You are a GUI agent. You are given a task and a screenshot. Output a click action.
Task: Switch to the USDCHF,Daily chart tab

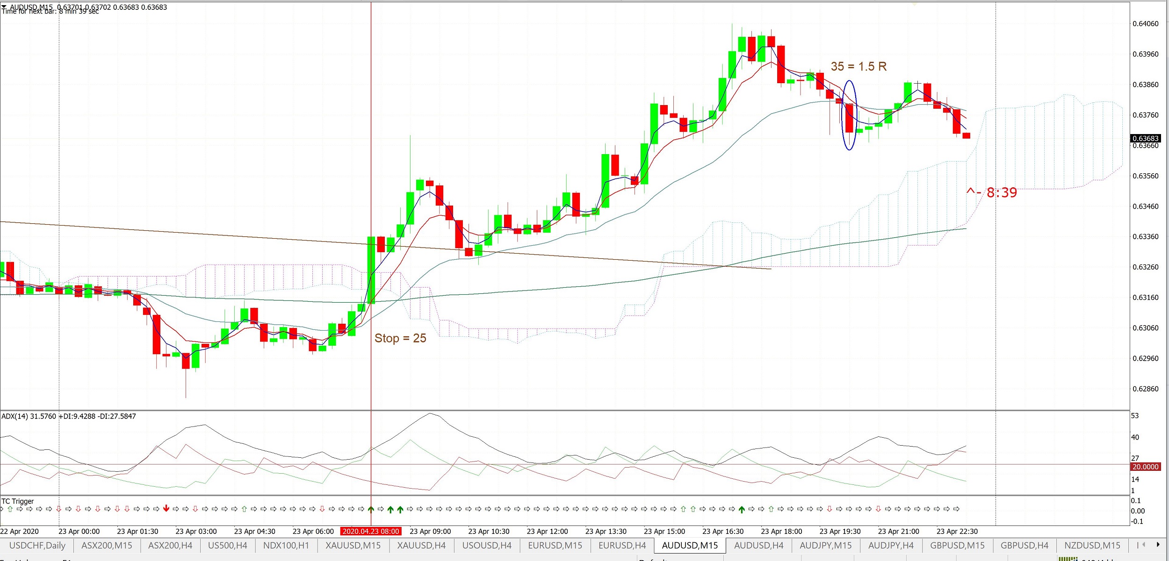37,545
